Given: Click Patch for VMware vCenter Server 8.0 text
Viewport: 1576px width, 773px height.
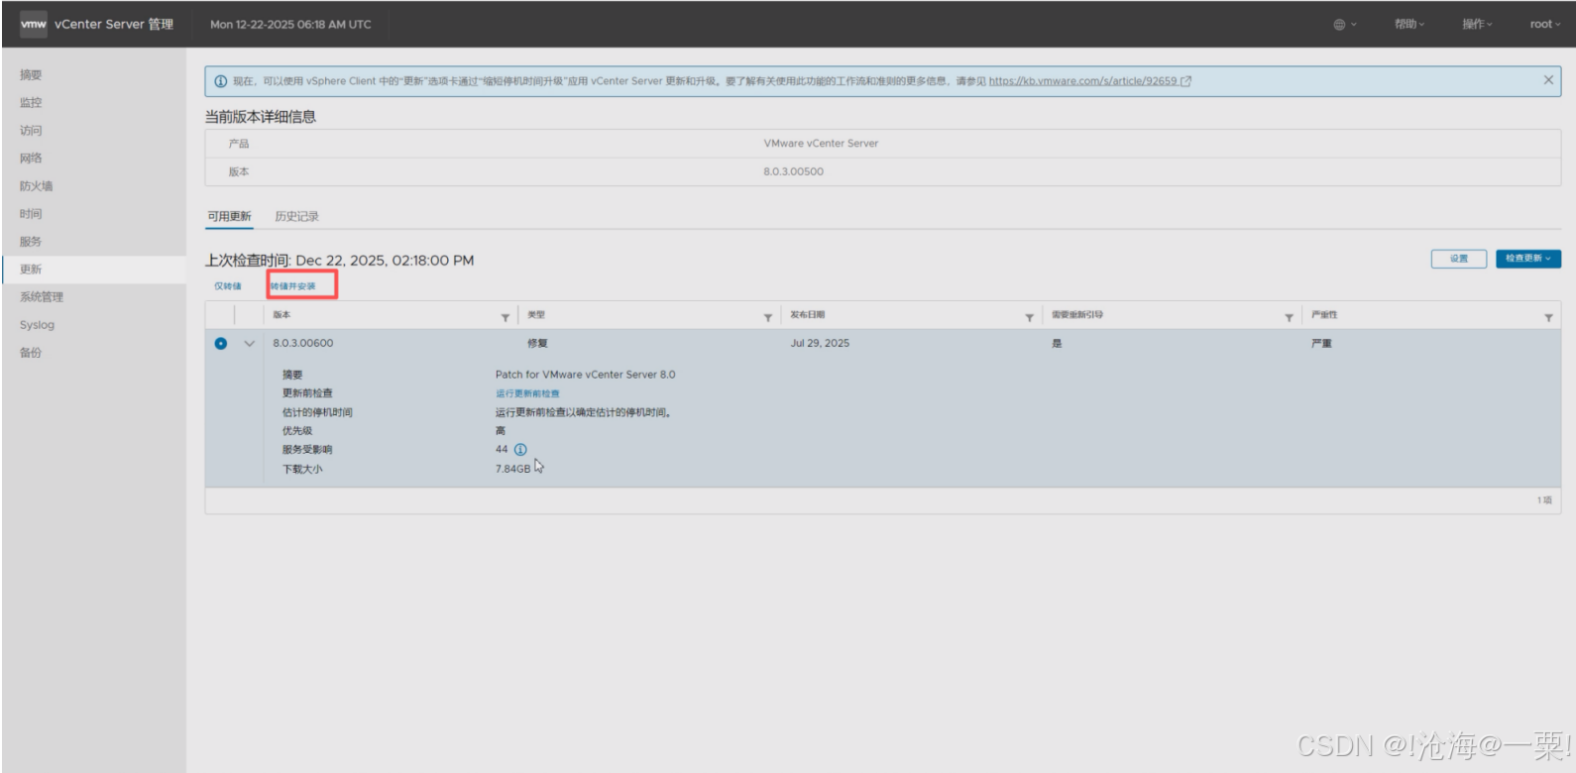Looking at the screenshot, I should pyautogui.click(x=585, y=375).
